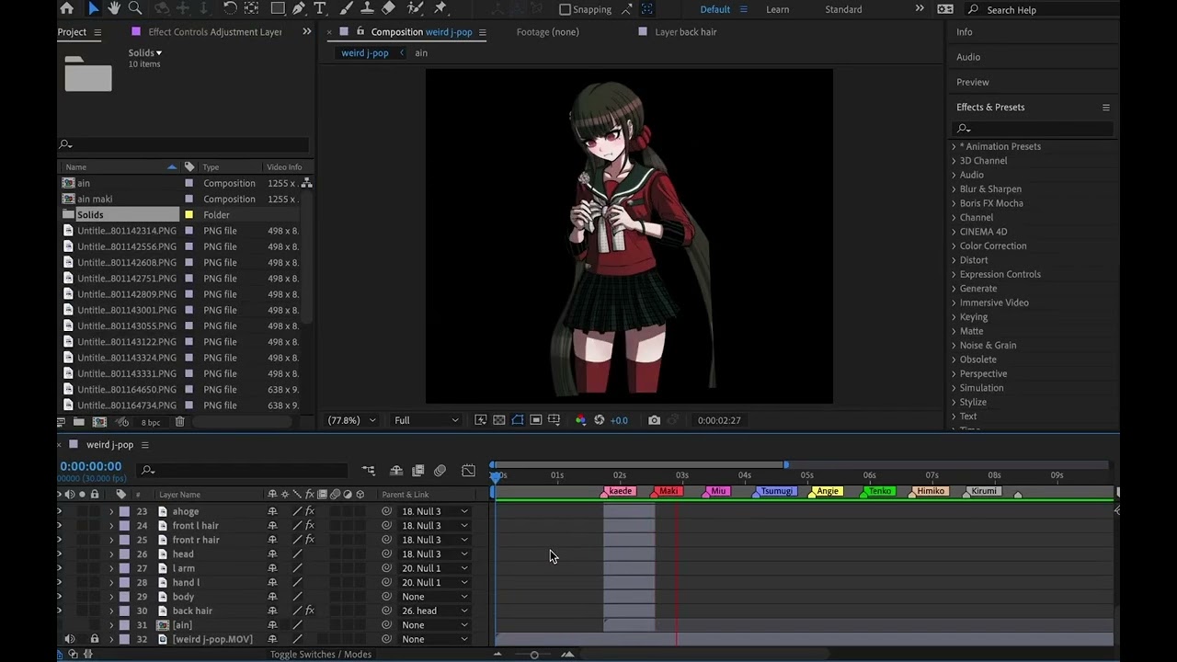Open the Info panel
1177x662 pixels.
point(964,32)
